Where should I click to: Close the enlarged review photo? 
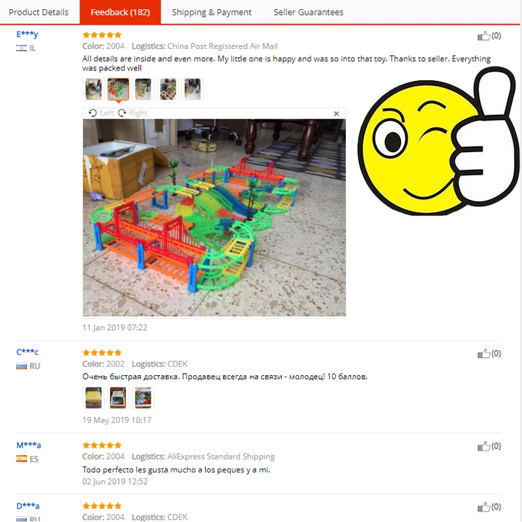click(336, 114)
